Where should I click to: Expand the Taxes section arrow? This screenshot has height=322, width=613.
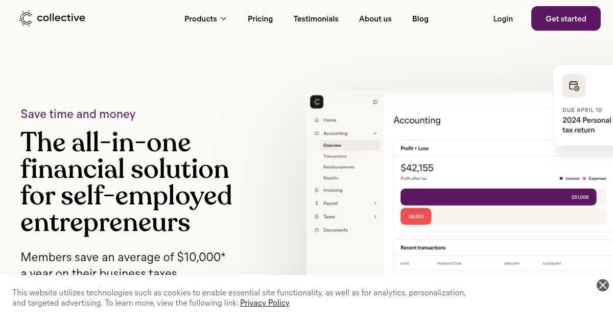pos(375,217)
